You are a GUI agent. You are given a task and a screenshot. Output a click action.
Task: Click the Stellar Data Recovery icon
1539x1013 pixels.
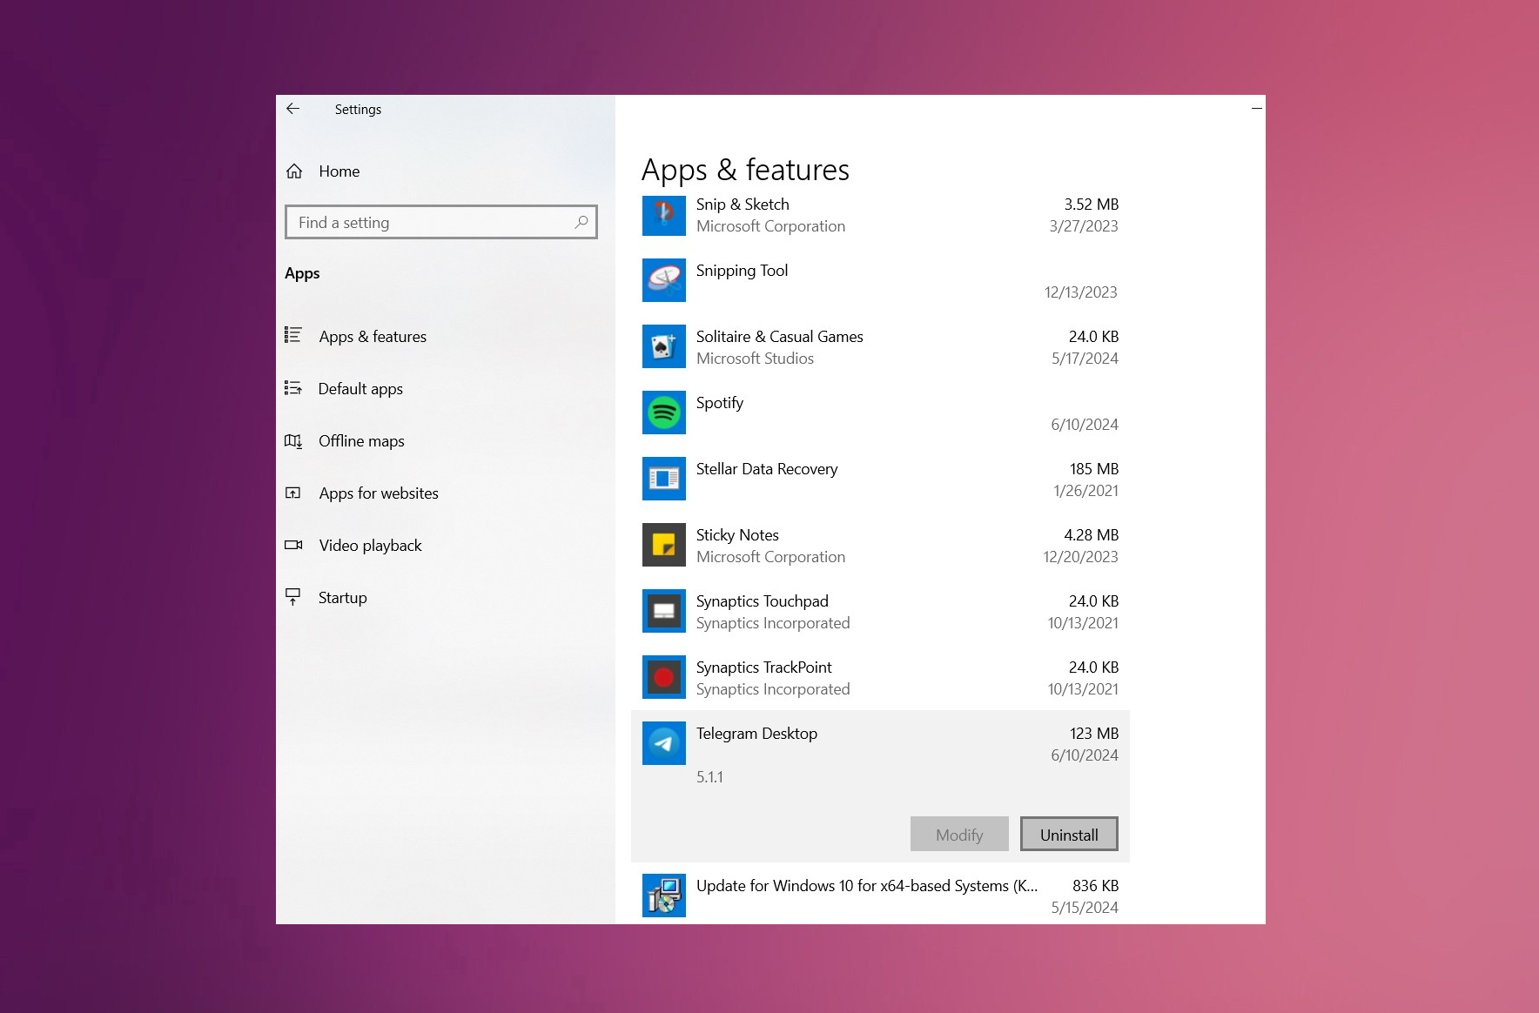(x=664, y=479)
